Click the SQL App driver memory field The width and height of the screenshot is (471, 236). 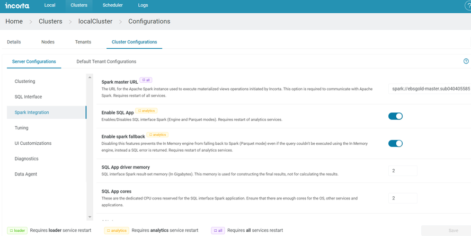403,171
